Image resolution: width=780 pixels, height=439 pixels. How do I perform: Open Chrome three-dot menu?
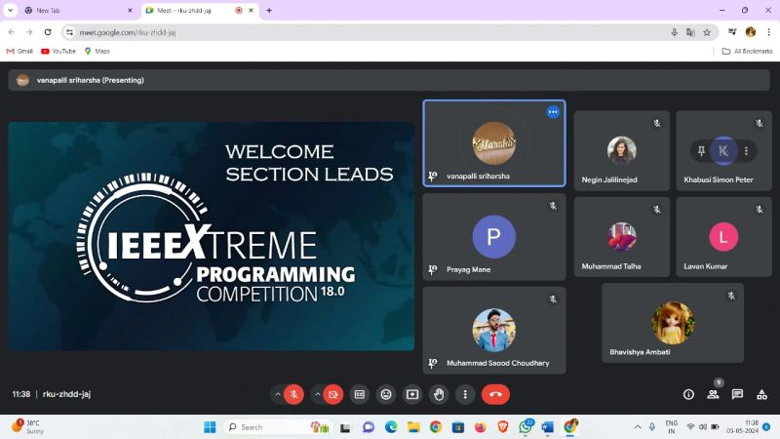[768, 32]
